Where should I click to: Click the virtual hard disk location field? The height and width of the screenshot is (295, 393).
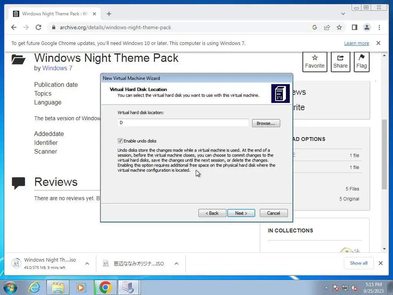183,123
